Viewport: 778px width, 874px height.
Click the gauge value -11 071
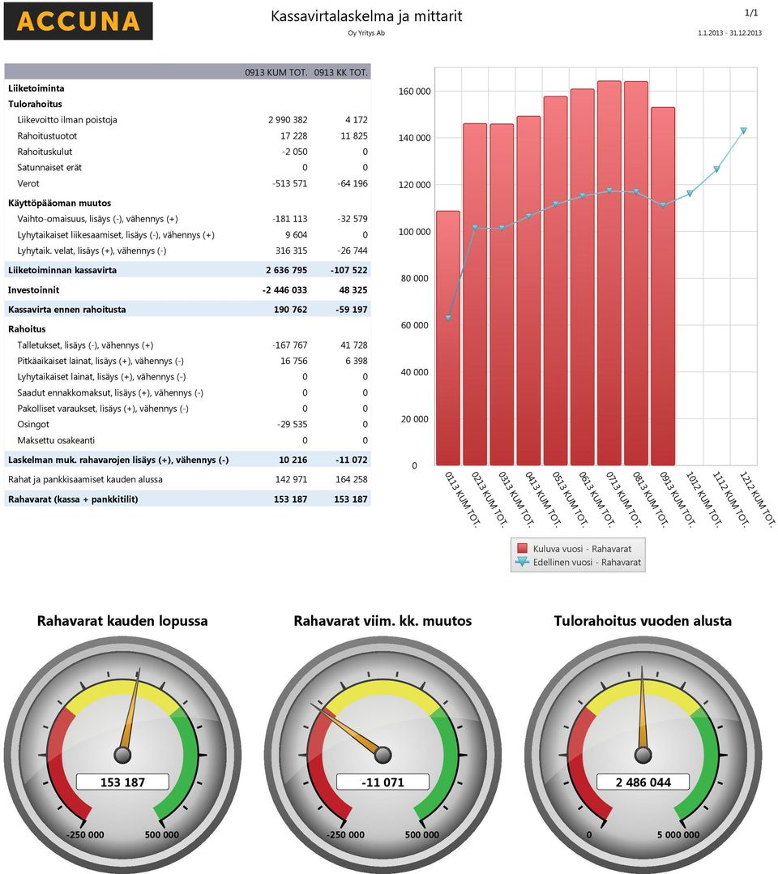click(x=383, y=782)
